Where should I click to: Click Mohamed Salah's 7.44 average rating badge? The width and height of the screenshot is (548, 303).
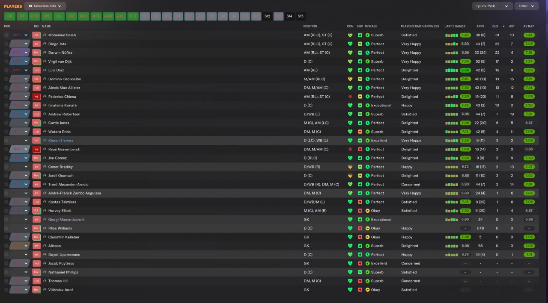click(528, 35)
